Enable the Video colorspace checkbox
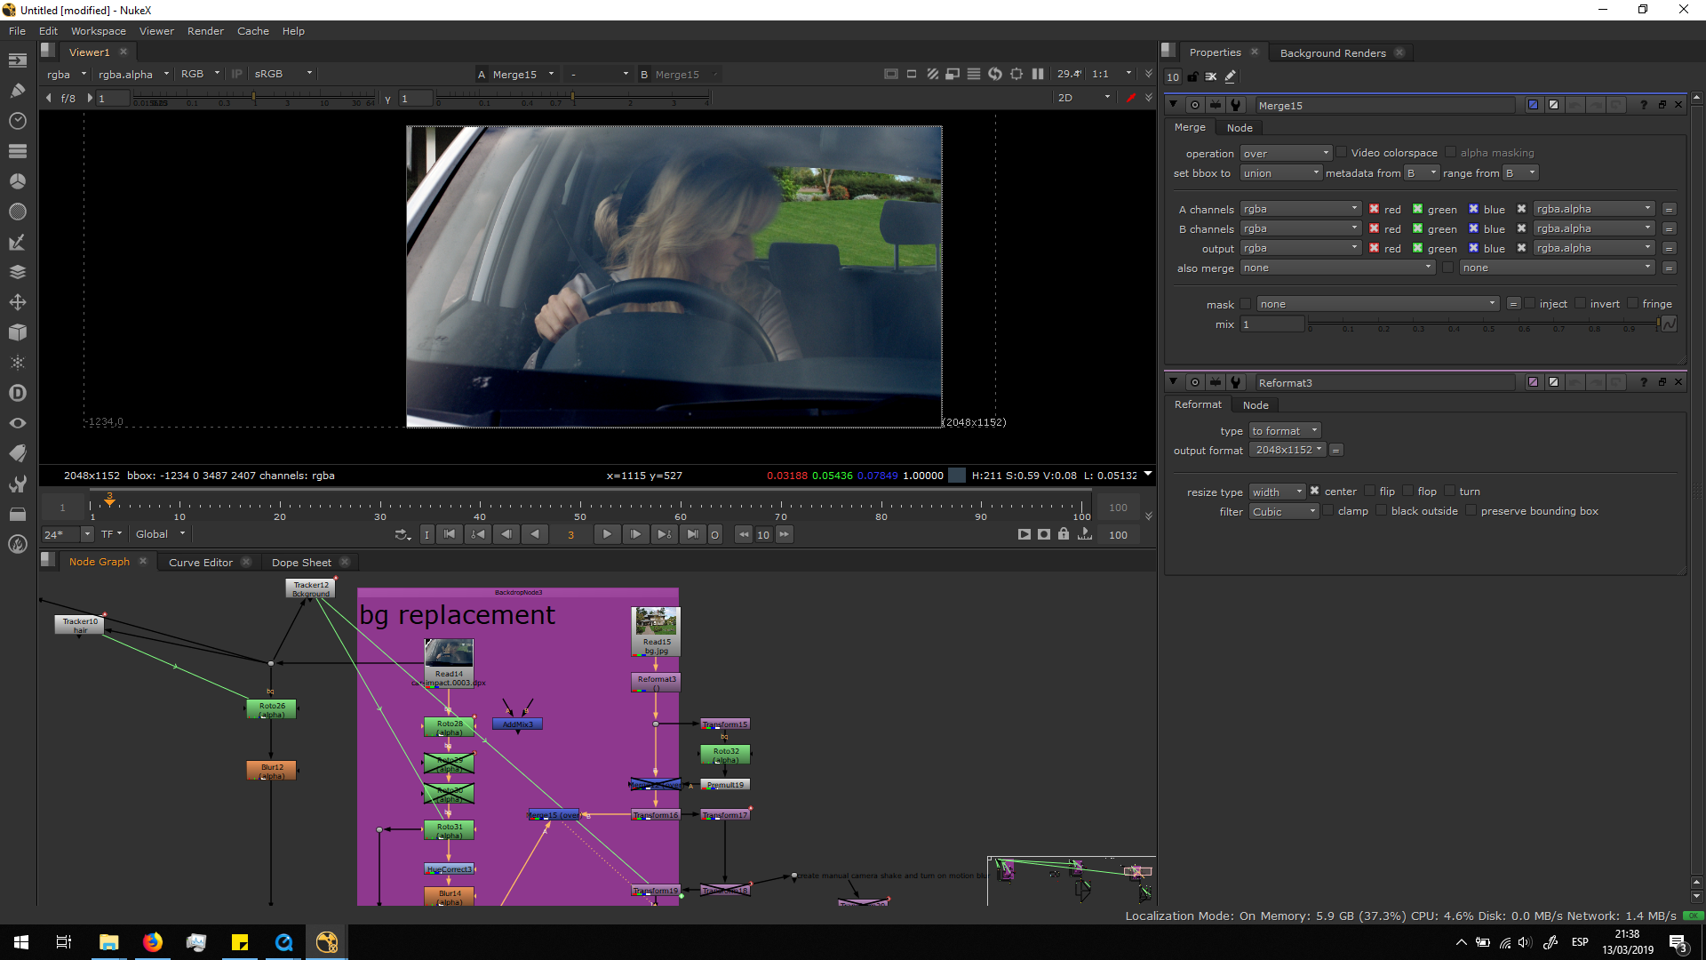 1342,152
